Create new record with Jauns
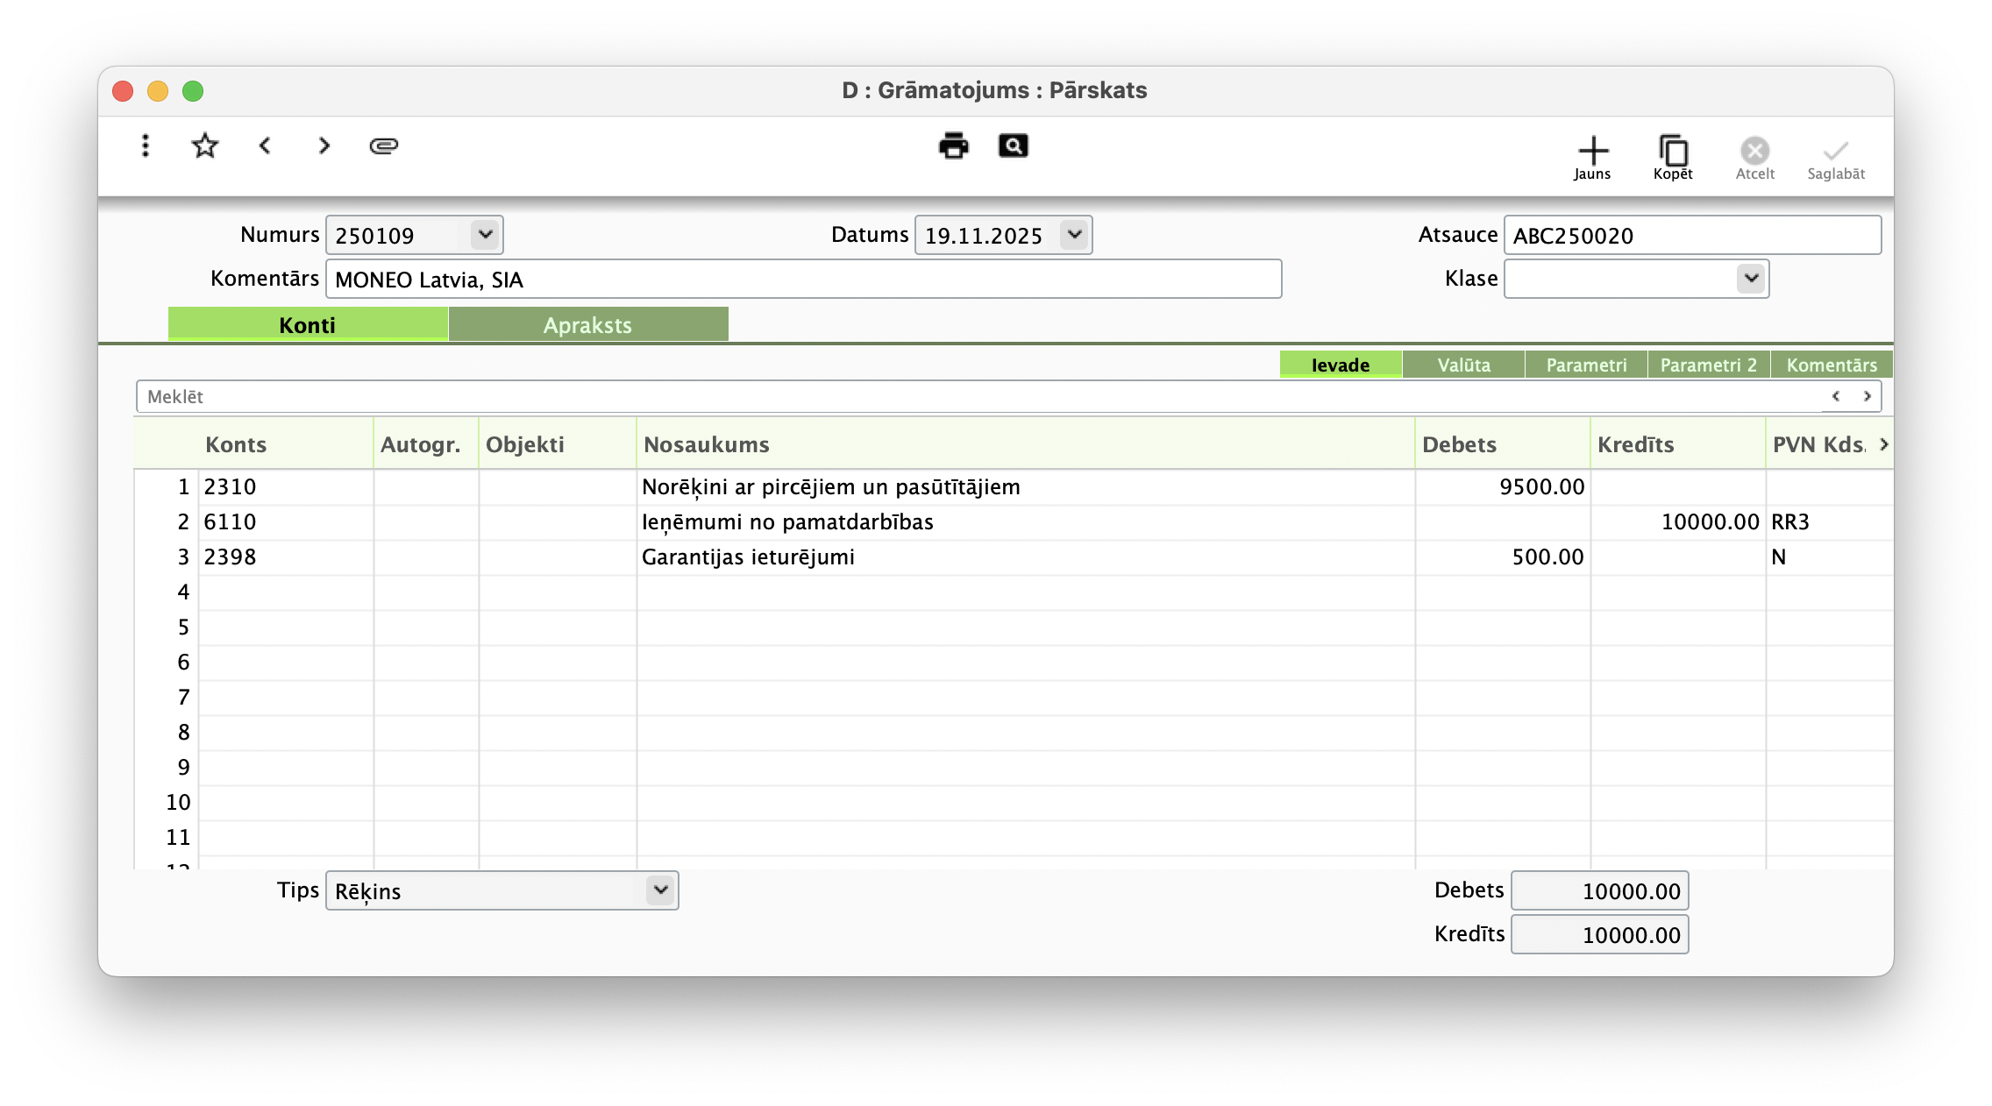 click(x=1592, y=158)
